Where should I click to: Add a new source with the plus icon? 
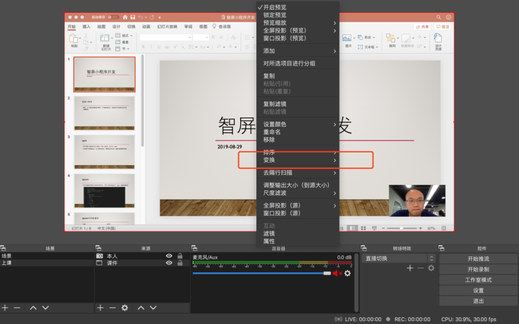[x=100, y=308]
